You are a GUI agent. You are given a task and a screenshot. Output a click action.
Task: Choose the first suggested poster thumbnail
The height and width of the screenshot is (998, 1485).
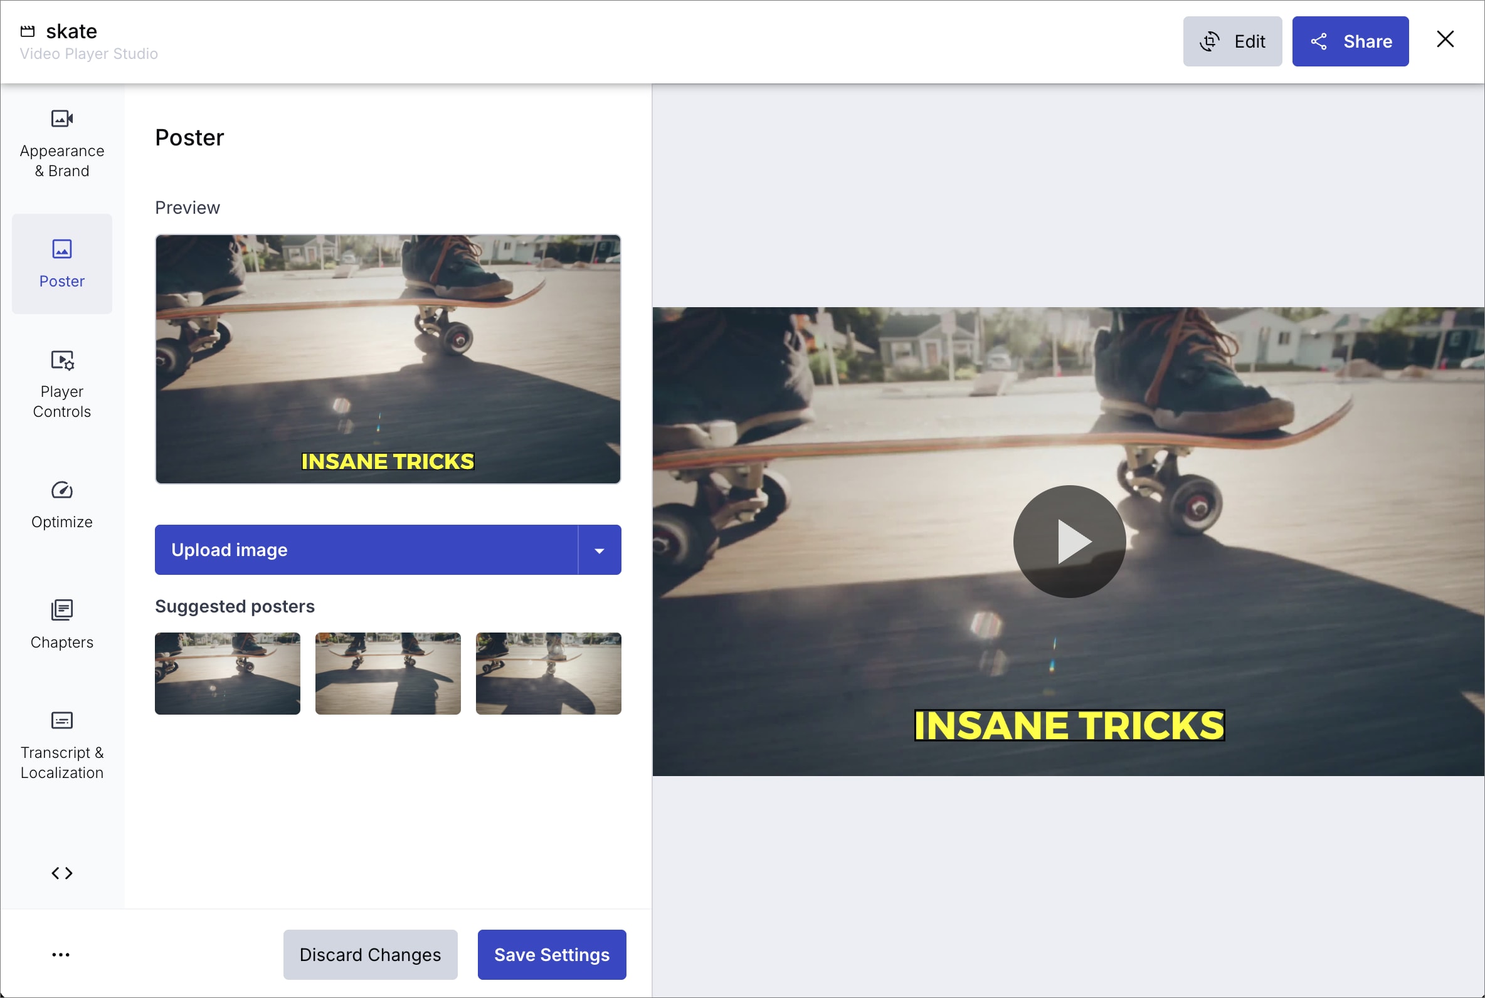[x=227, y=673]
